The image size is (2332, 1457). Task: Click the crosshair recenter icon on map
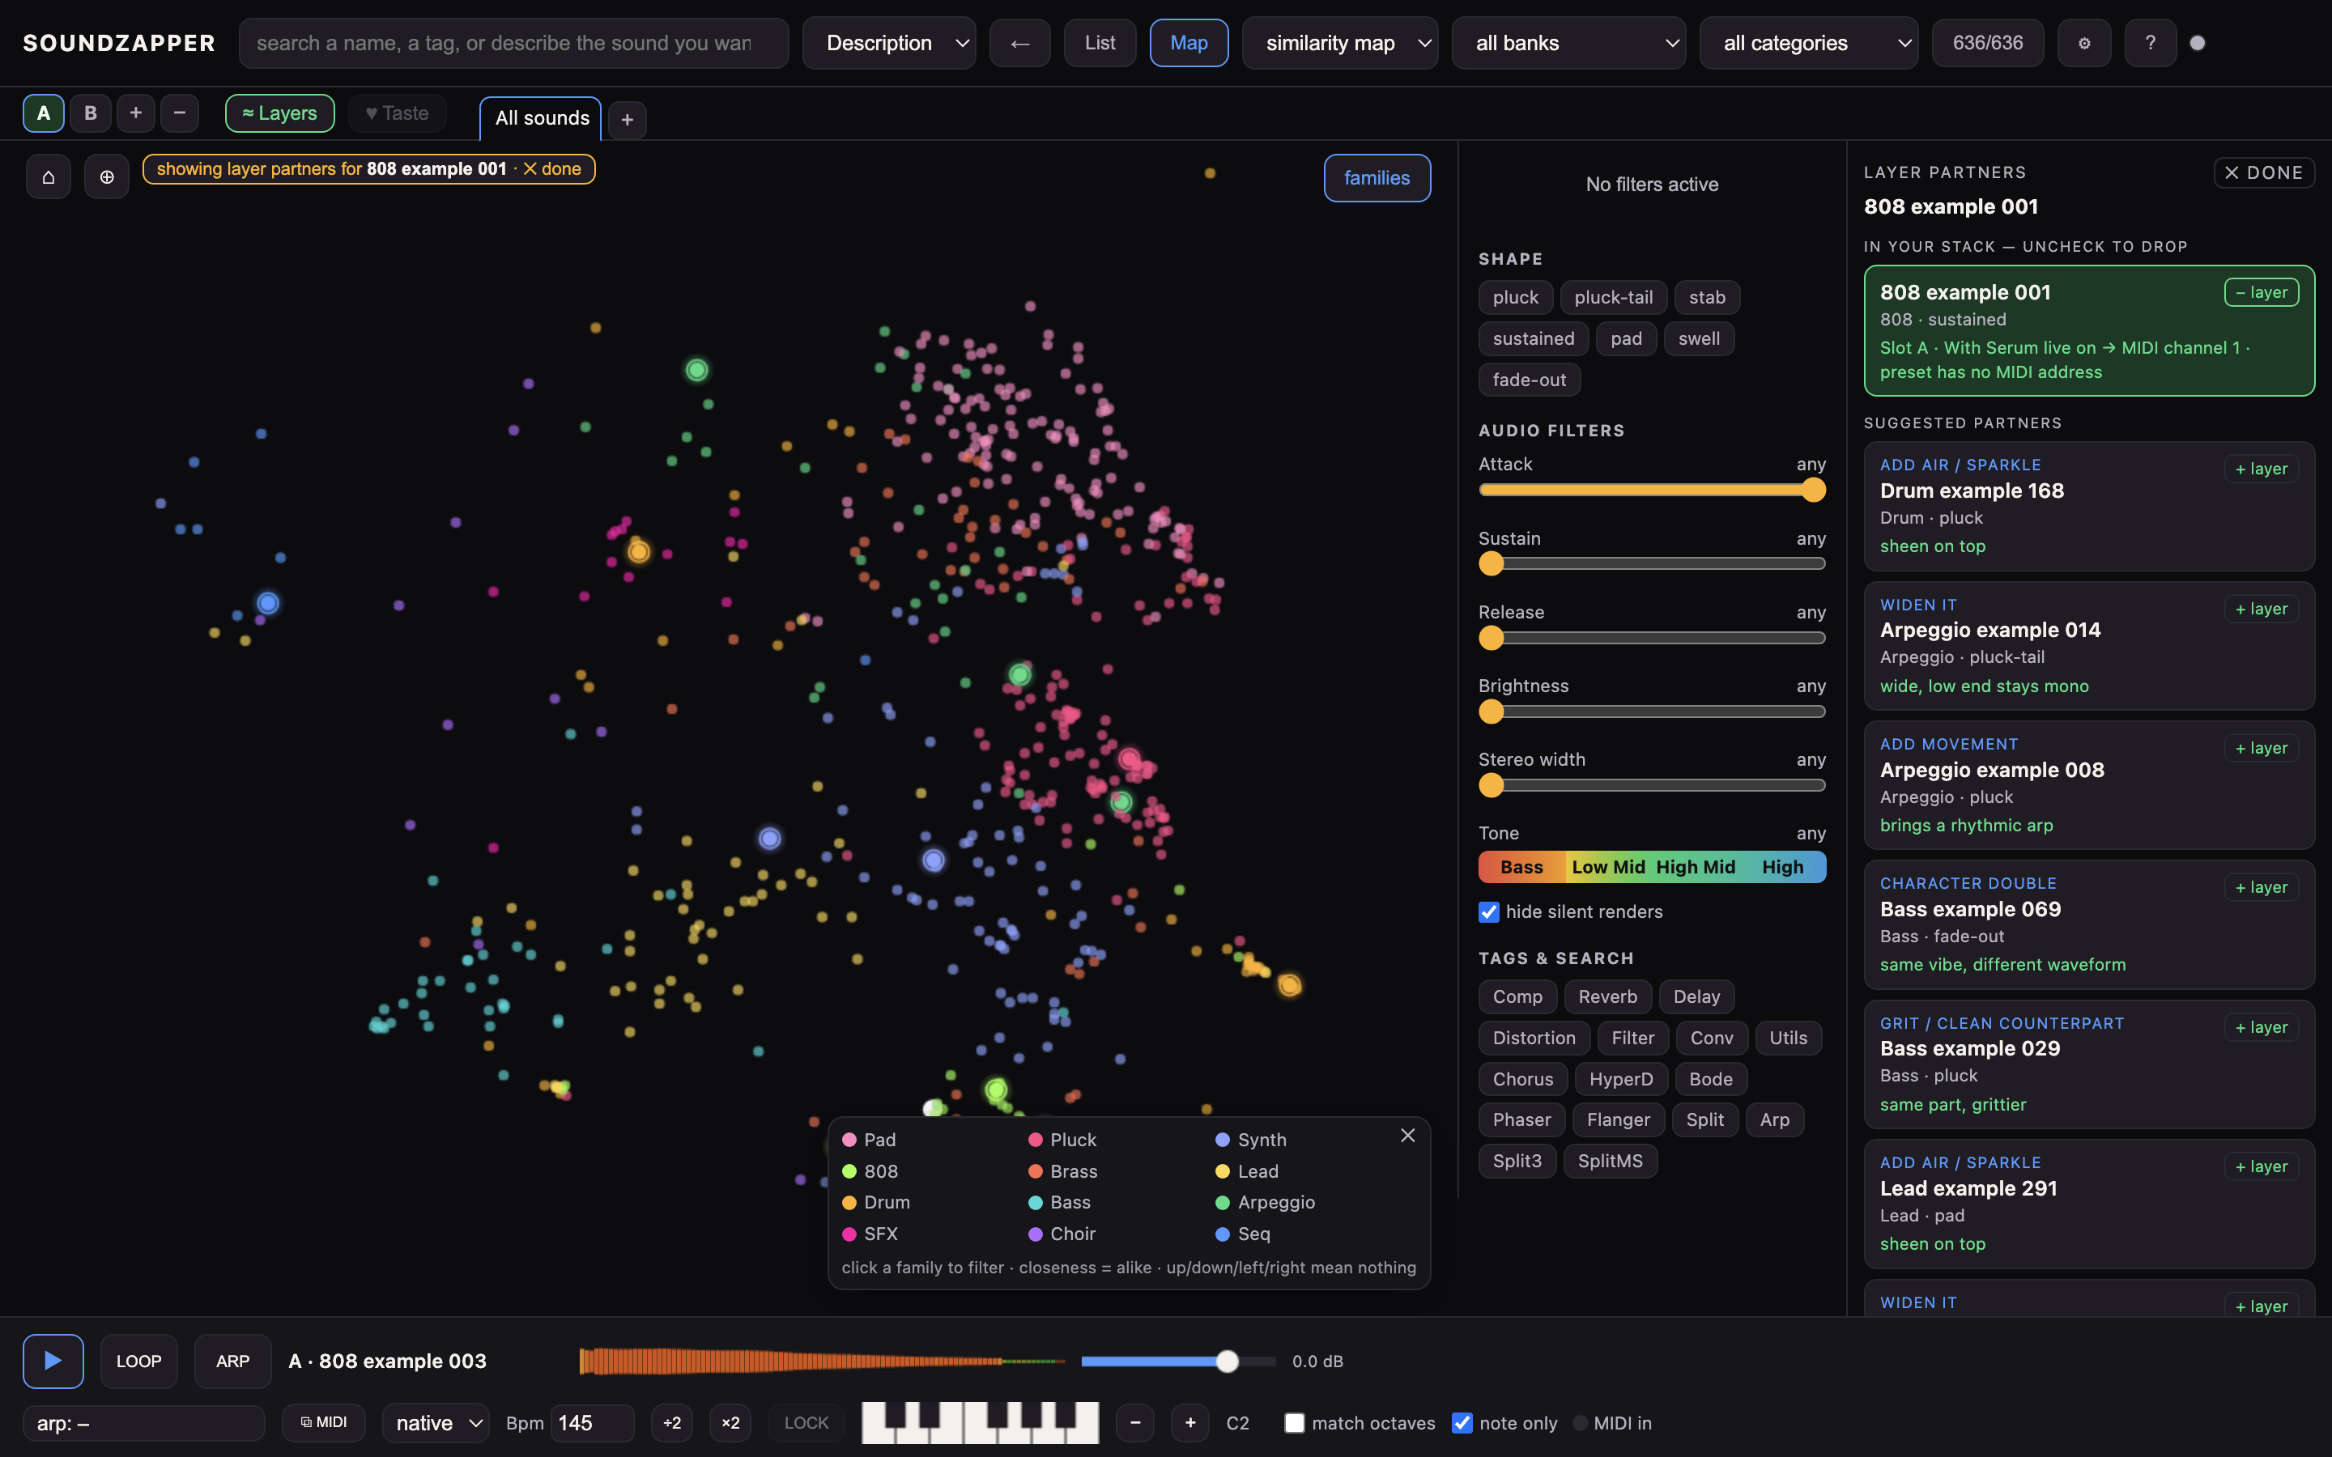click(107, 176)
